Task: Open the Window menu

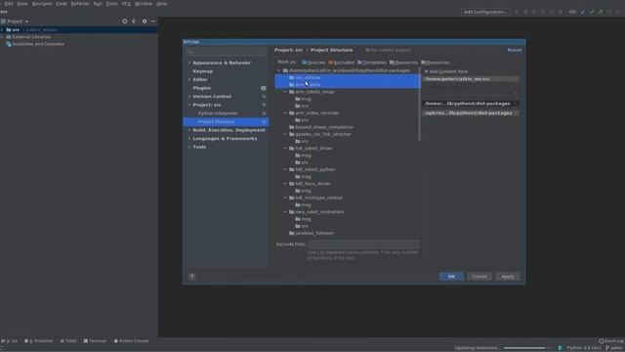Action: pos(144,4)
